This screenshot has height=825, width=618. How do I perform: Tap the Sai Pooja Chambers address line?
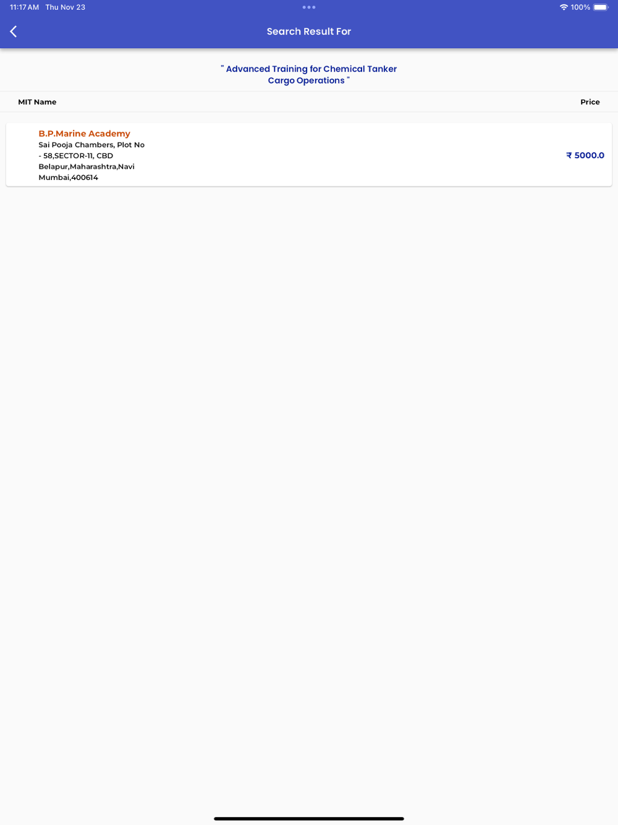pos(91,145)
